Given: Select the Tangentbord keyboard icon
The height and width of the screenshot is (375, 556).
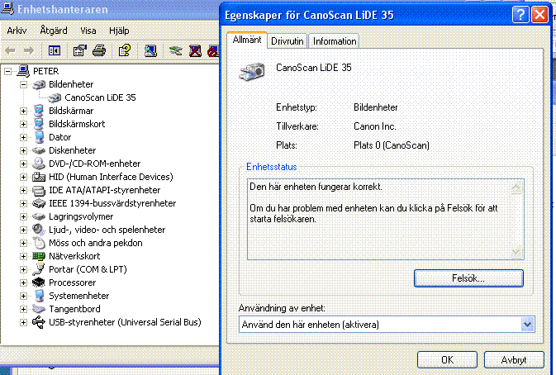Looking at the screenshot, I should pyautogui.click(x=39, y=309).
